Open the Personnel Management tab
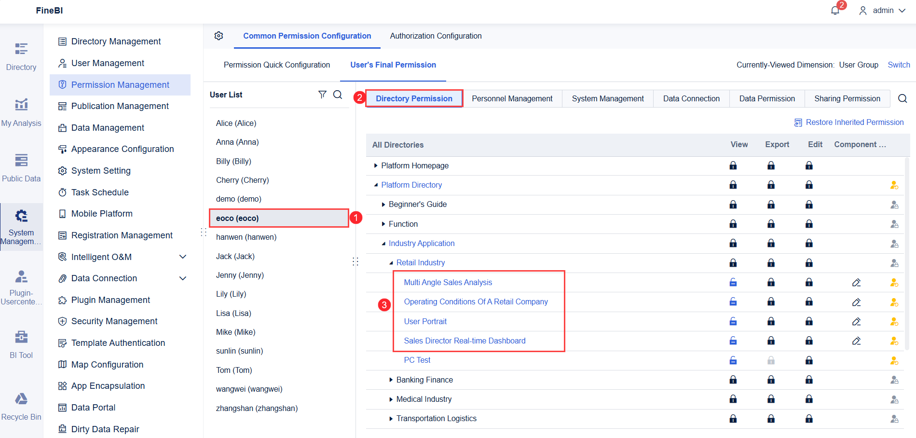 (512, 98)
